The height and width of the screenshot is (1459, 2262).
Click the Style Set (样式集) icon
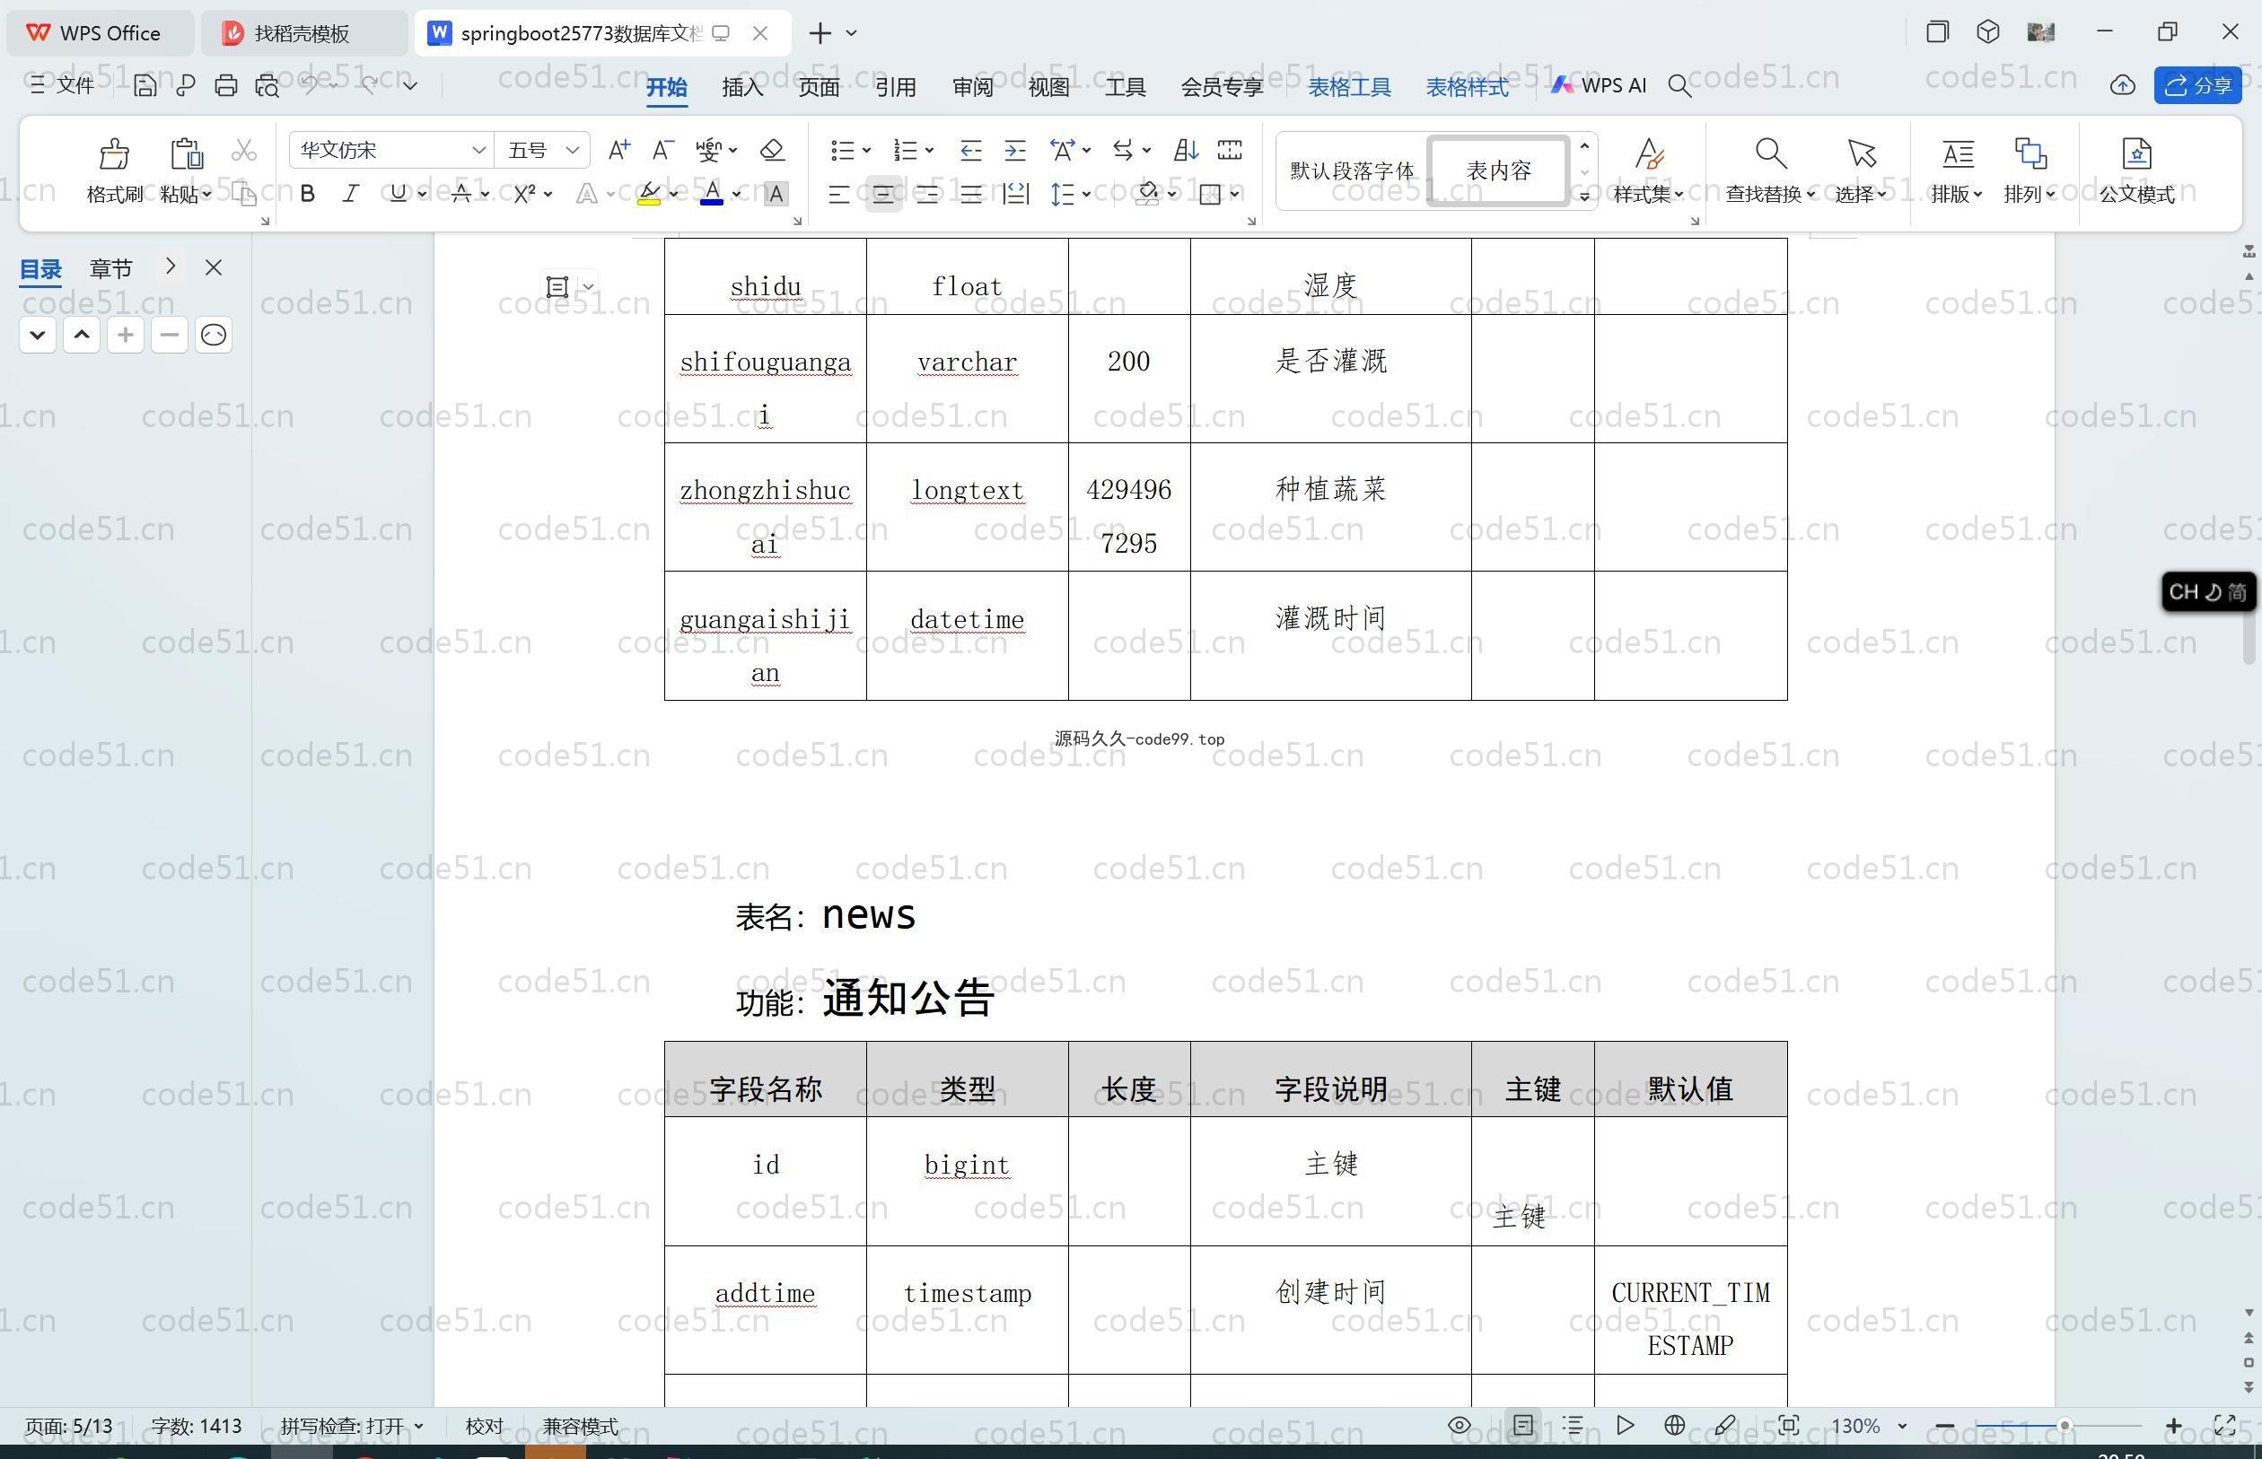click(x=1649, y=153)
